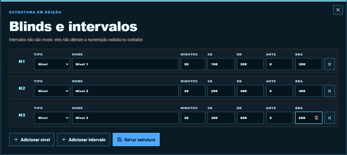This screenshot has width=347, height=155.
Task: Open the N1 Tipo dropdown
Action: click(52, 64)
